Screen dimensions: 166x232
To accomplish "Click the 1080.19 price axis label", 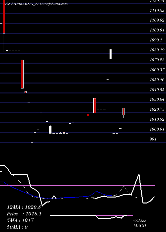I will click(x=157, y=50).
